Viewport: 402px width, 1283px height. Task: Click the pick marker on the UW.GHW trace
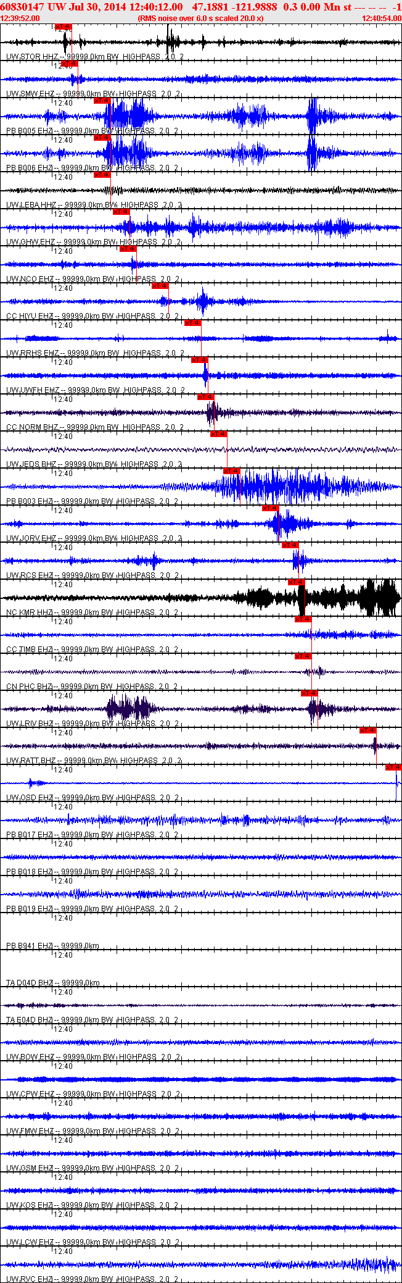click(121, 212)
